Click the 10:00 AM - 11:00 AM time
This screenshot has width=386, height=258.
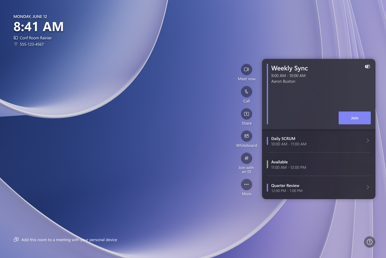click(x=289, y=144)
